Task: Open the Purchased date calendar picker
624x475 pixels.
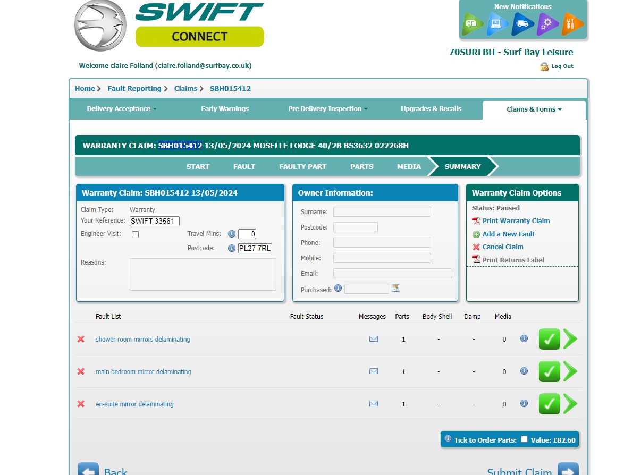Action: tap(395, 289)
